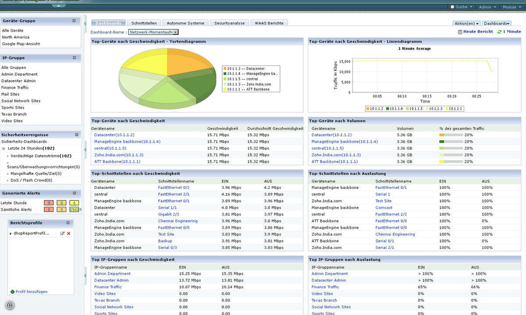
Task: Open Scans/Überwachungsvorrichtungen(0)
Action: [43, 167]
